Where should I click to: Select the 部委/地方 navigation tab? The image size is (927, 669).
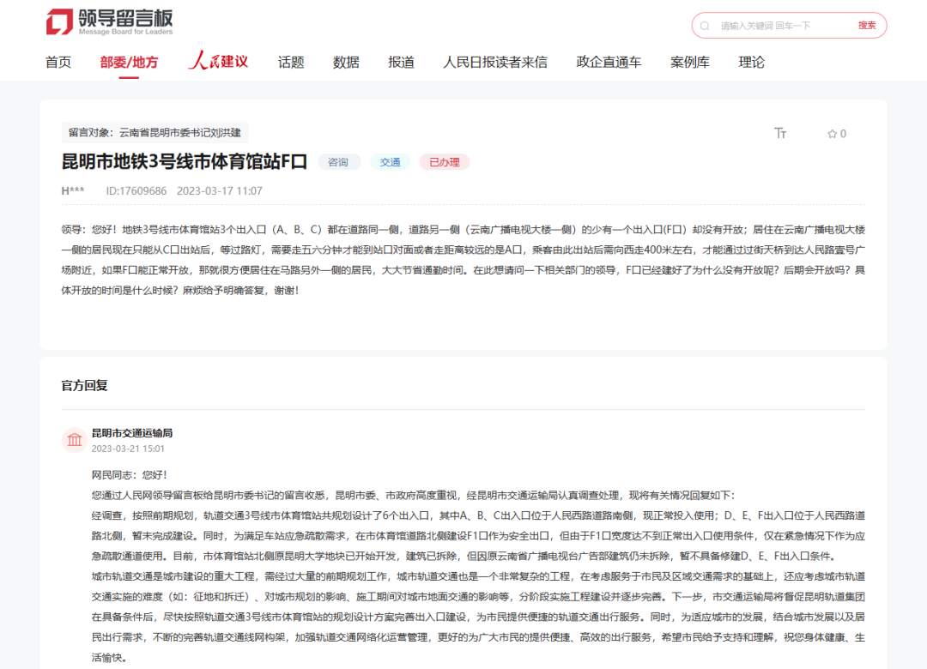tap(129, 62)
